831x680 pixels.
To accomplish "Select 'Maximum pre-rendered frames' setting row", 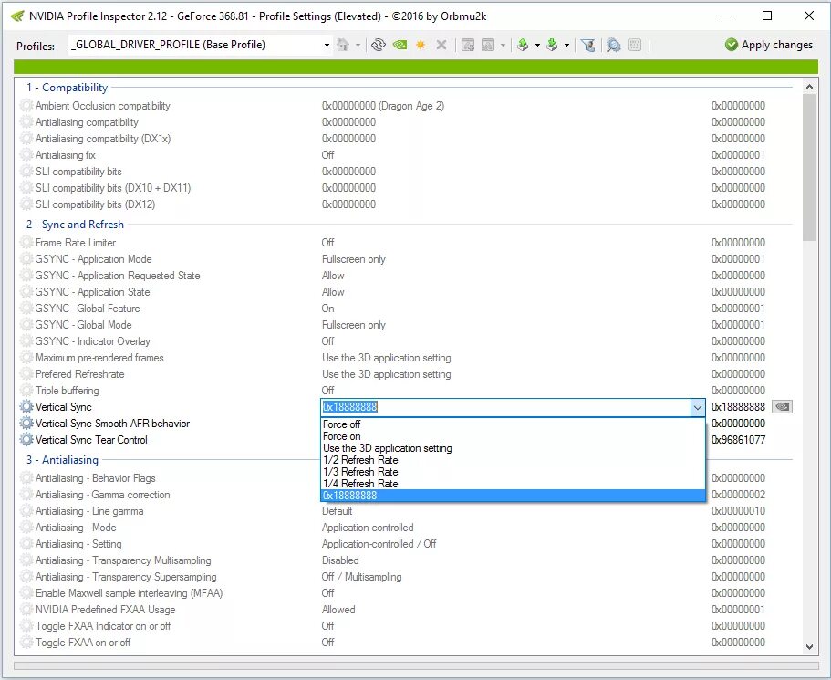I will coord(407,358).
